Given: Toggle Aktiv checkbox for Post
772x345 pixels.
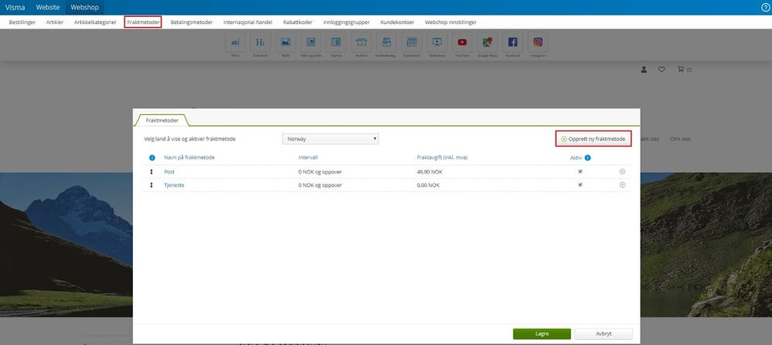Looking at the screenshot, I should tap(580, 171).
